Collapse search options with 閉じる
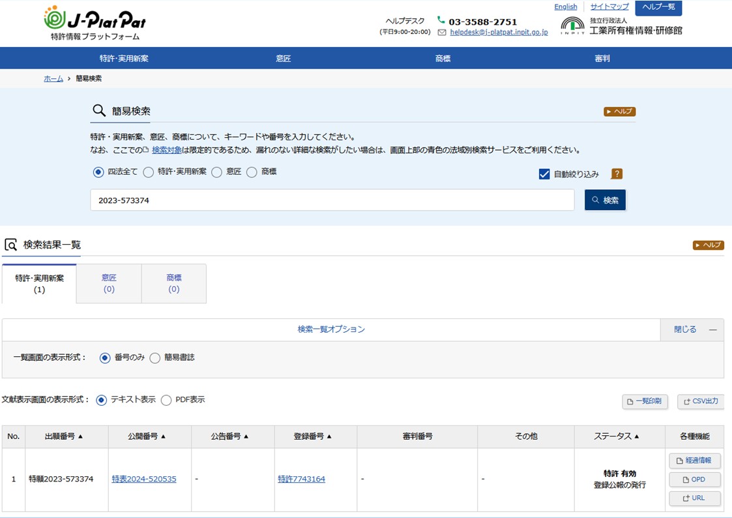732x518 pixels. [692, 329]
